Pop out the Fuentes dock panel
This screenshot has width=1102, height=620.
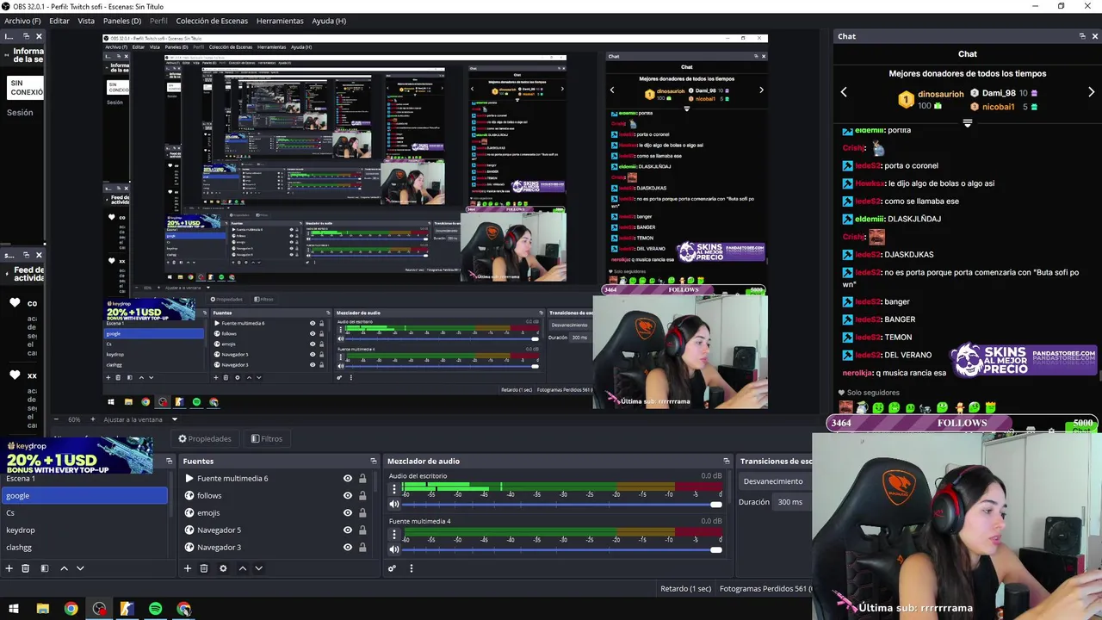(x=373, y=461)
